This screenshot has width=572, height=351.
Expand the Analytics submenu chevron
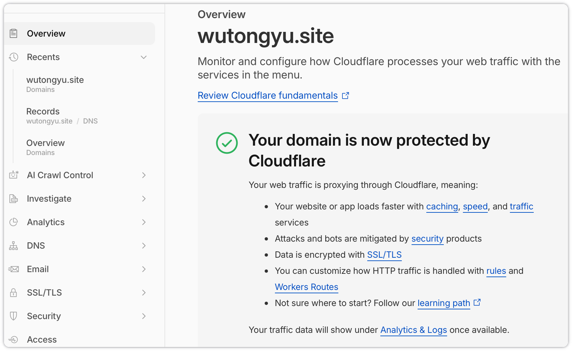(144, 222)
